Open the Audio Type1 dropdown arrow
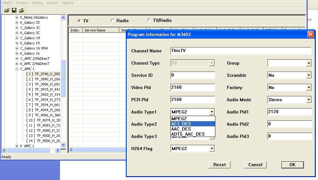Viewport: 318px width, 180px height. 212,112
